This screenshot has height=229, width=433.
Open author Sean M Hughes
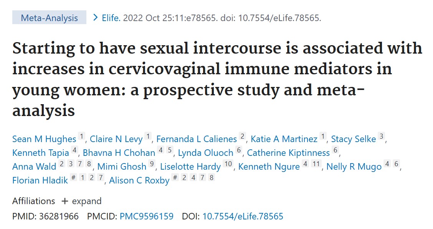[44, 139]
